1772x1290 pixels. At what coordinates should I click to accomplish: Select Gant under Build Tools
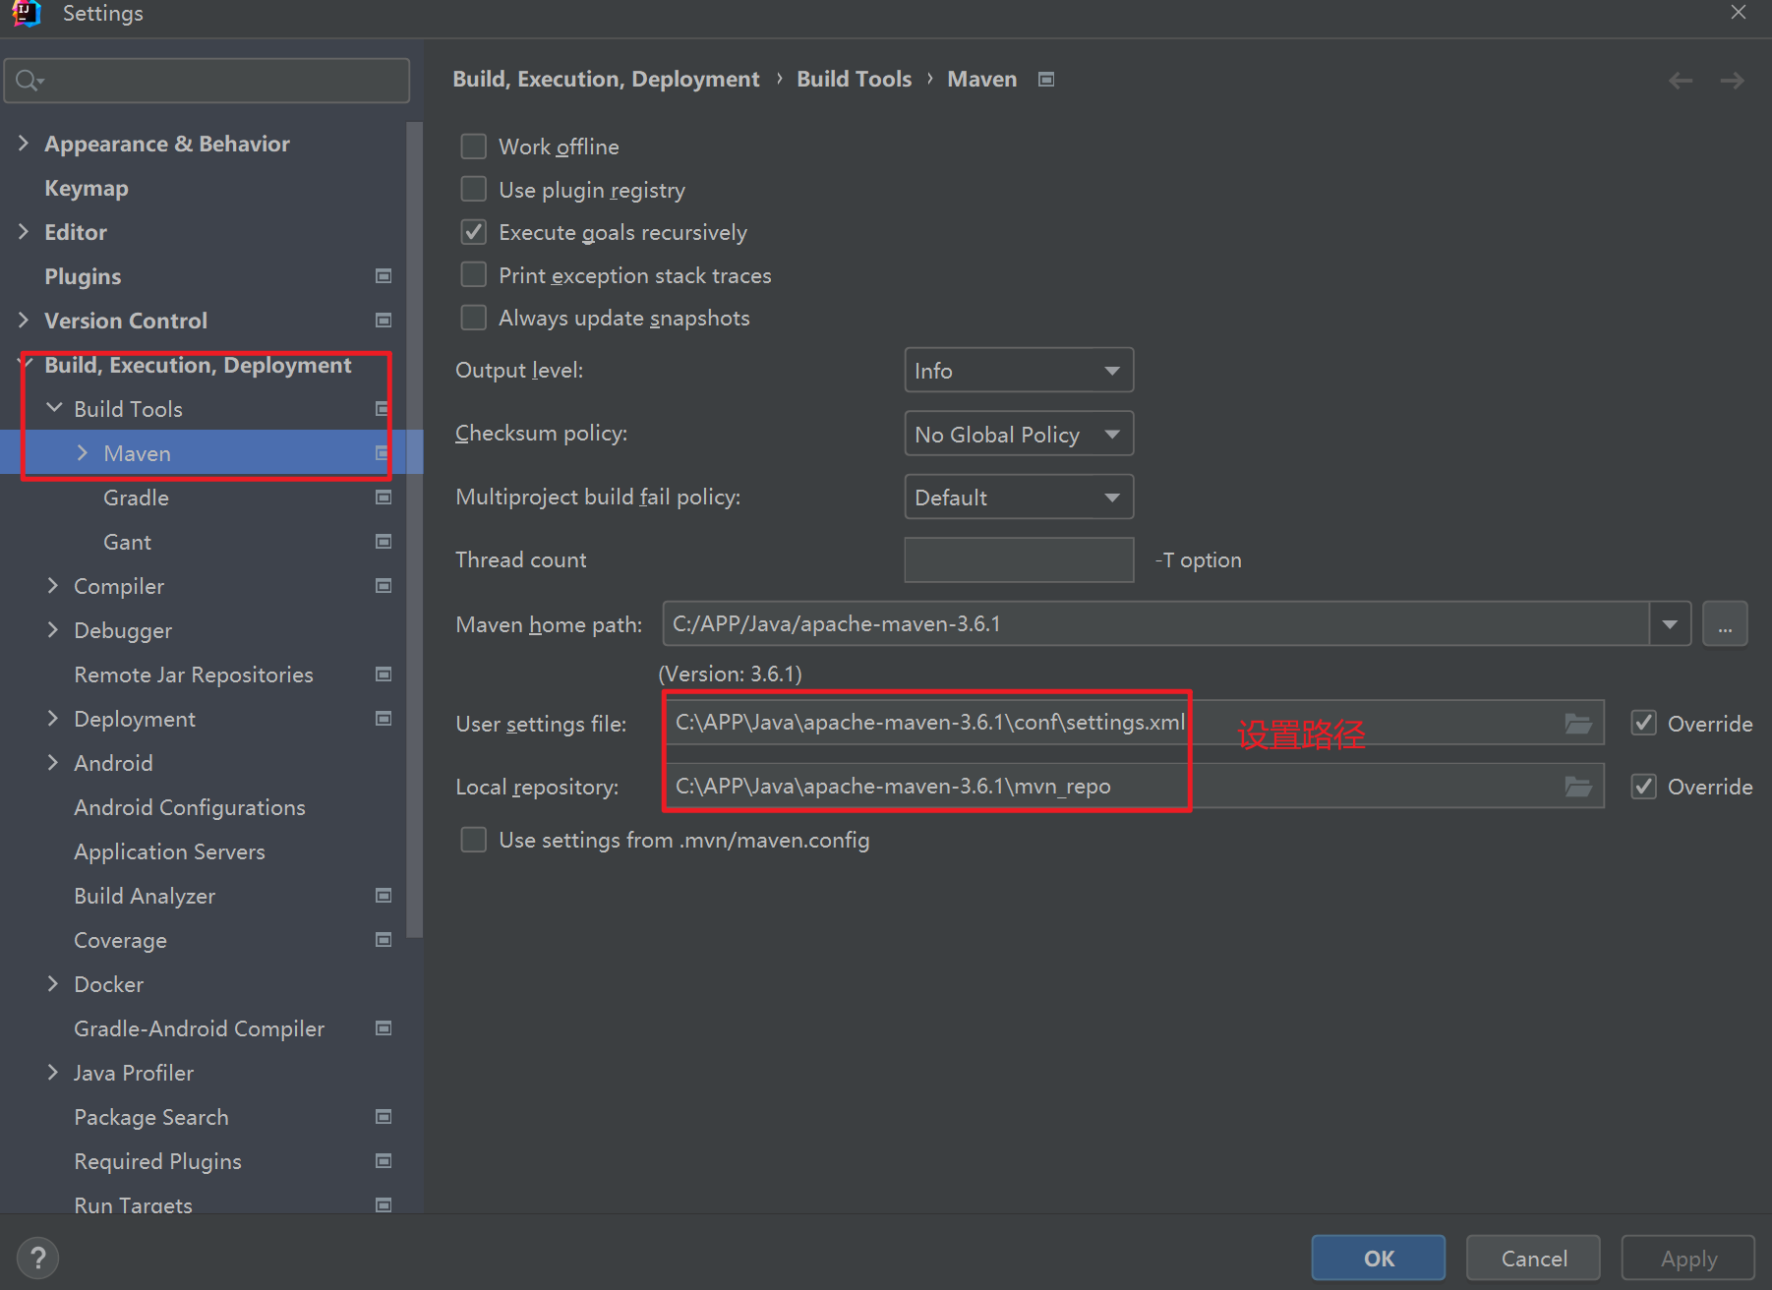click(x=127, y=542)
